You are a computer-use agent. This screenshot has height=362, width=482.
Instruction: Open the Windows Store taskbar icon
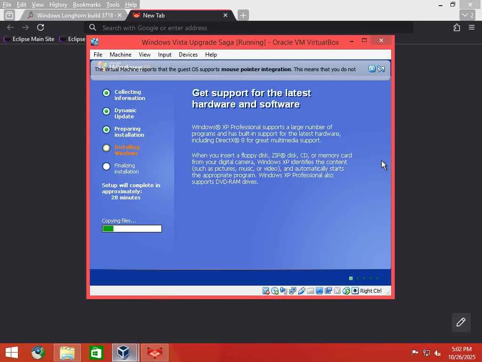coord(96,353)
